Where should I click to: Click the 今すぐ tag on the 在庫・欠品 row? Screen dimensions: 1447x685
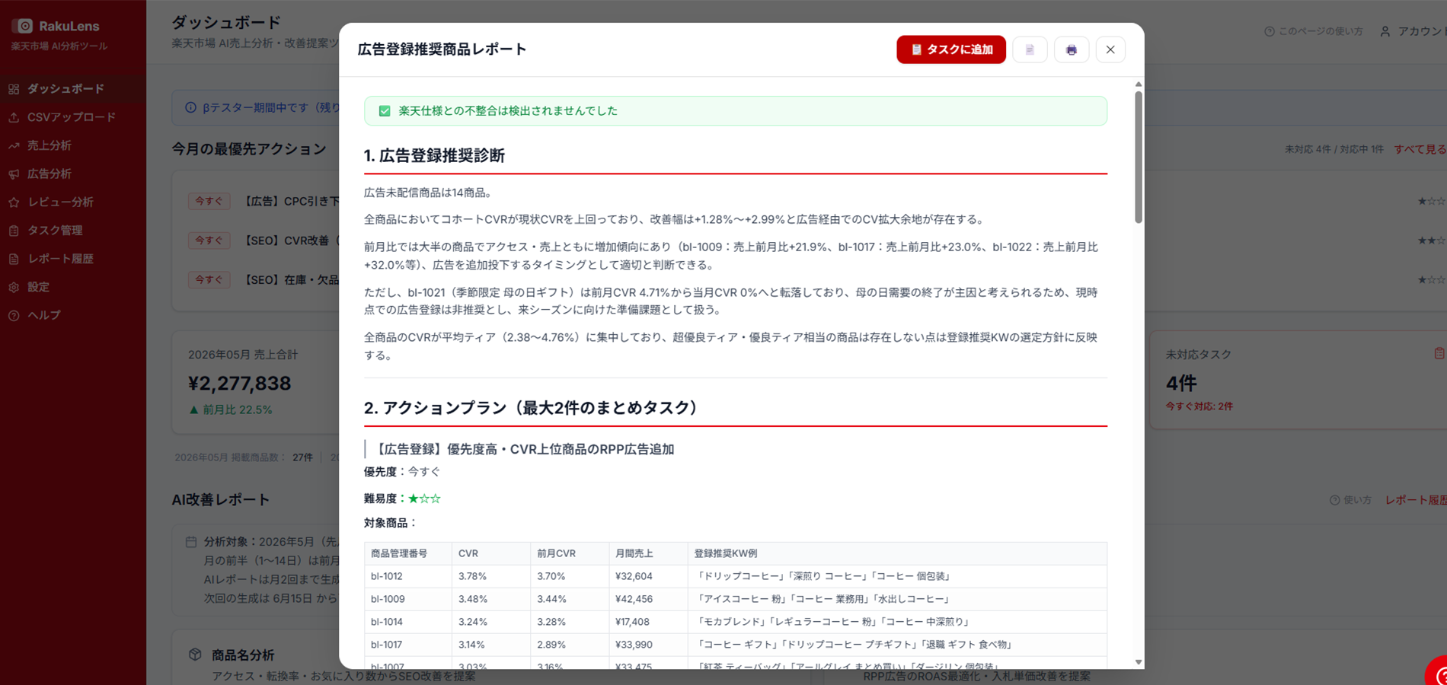point(209,279)
